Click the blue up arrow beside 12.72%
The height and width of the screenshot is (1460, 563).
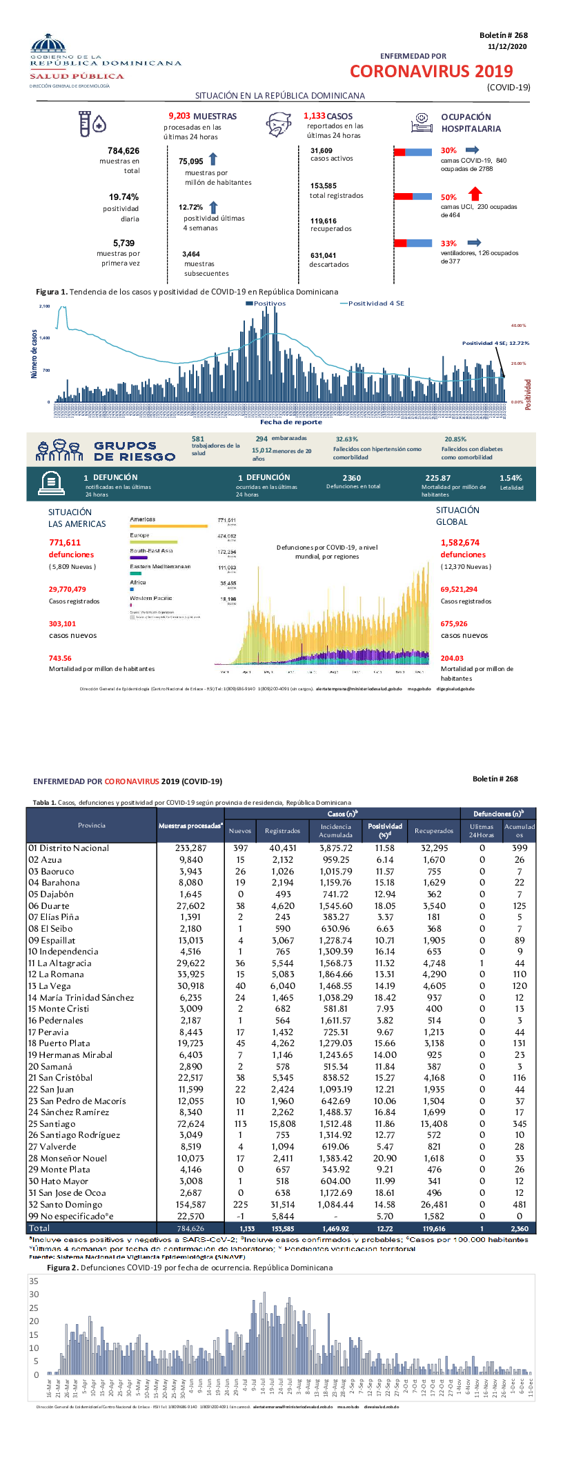pos(213,207)
